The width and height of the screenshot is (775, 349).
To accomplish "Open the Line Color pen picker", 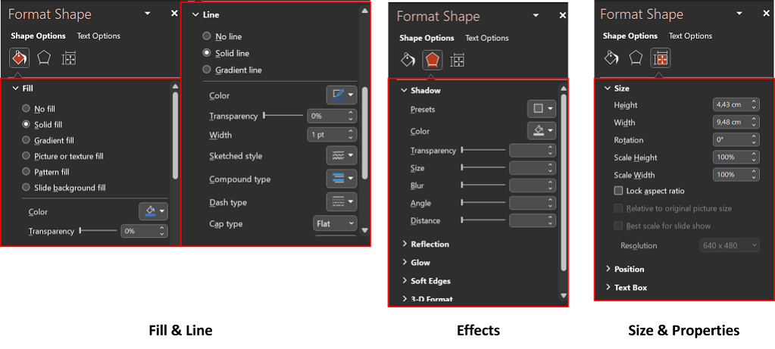I will [x=342, y=95].
